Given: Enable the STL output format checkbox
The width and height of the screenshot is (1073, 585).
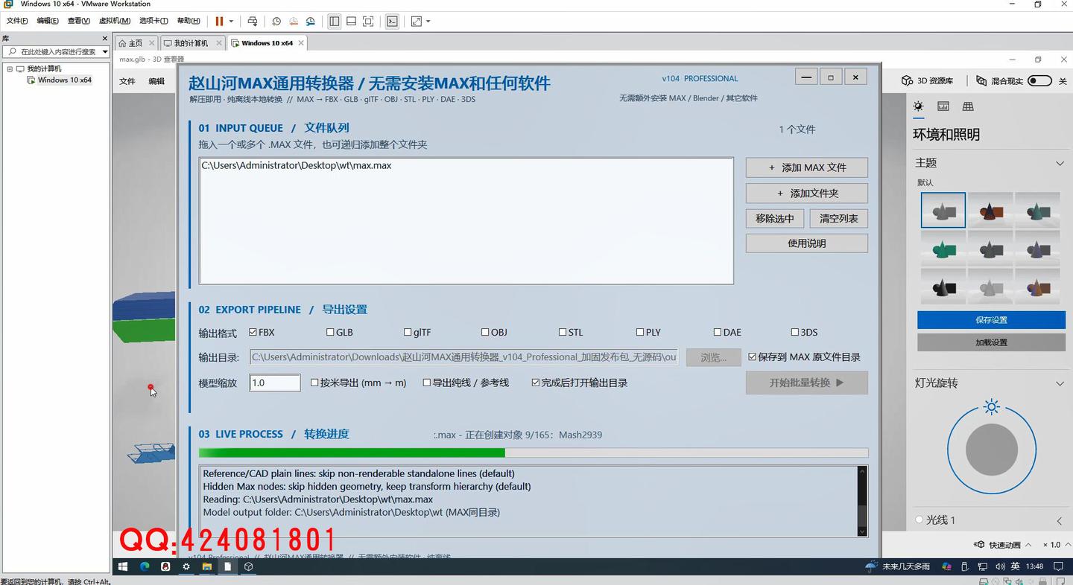Looking at the screenshot, I should 563,332.
